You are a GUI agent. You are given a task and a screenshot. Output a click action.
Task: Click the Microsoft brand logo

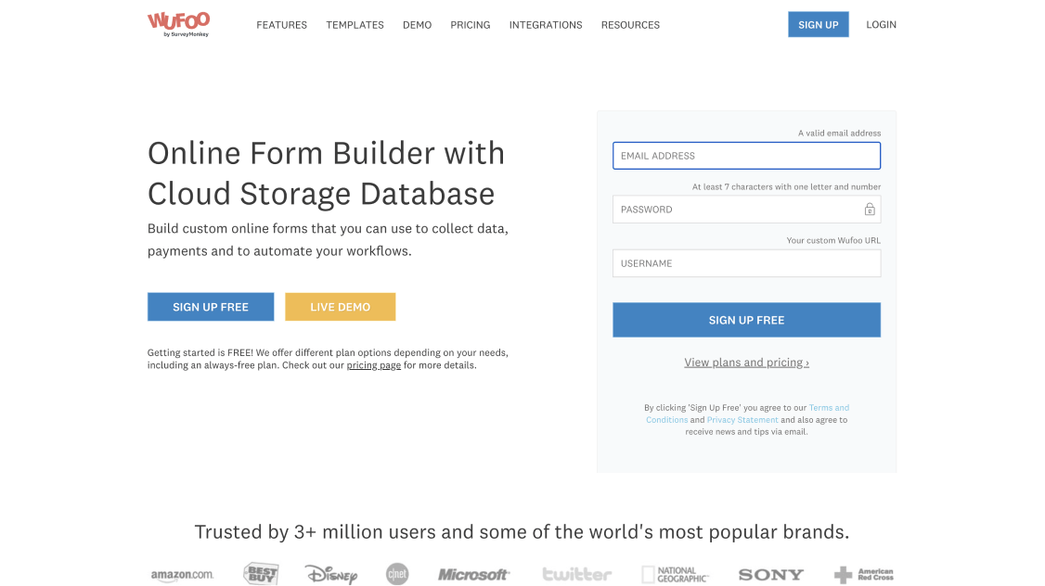pos(474,575)
